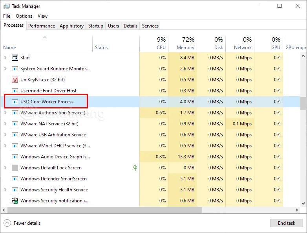
Task: Switch to the Startup tab
Action: pyautogui.click(x=95, y=26)
